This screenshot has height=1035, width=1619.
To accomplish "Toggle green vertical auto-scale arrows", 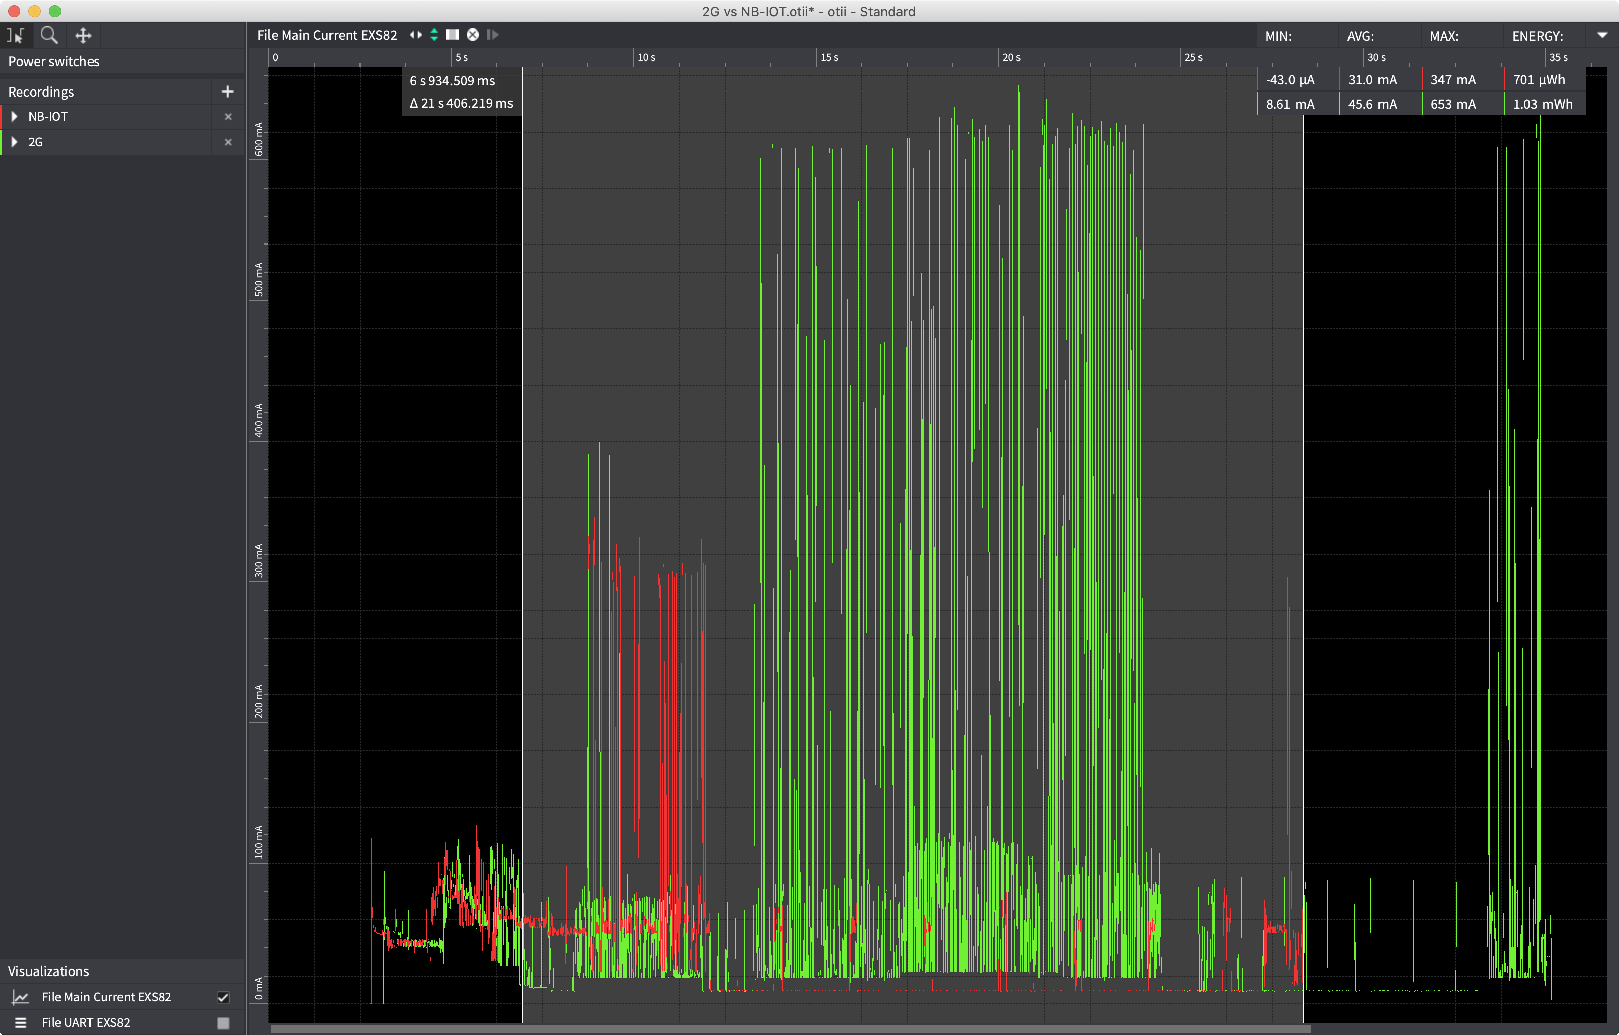I will pyautogui.click(x=434, y=35).
